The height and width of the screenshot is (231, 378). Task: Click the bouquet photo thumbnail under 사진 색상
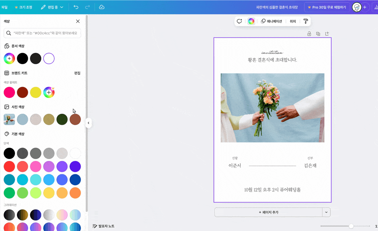9,120
